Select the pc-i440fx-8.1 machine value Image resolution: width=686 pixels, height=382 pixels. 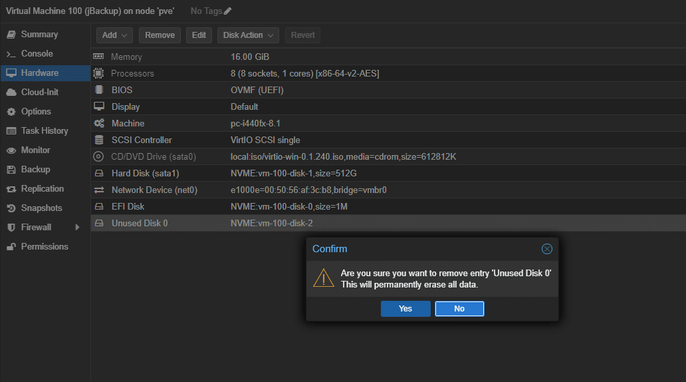(255, 124)
